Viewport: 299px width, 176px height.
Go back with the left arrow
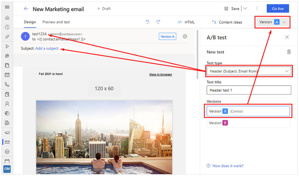(26, 9)
